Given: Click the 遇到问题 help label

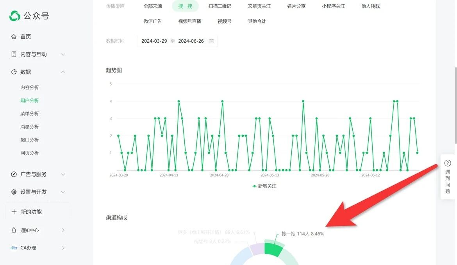Looking at the screenshot, I should (448, 182).
